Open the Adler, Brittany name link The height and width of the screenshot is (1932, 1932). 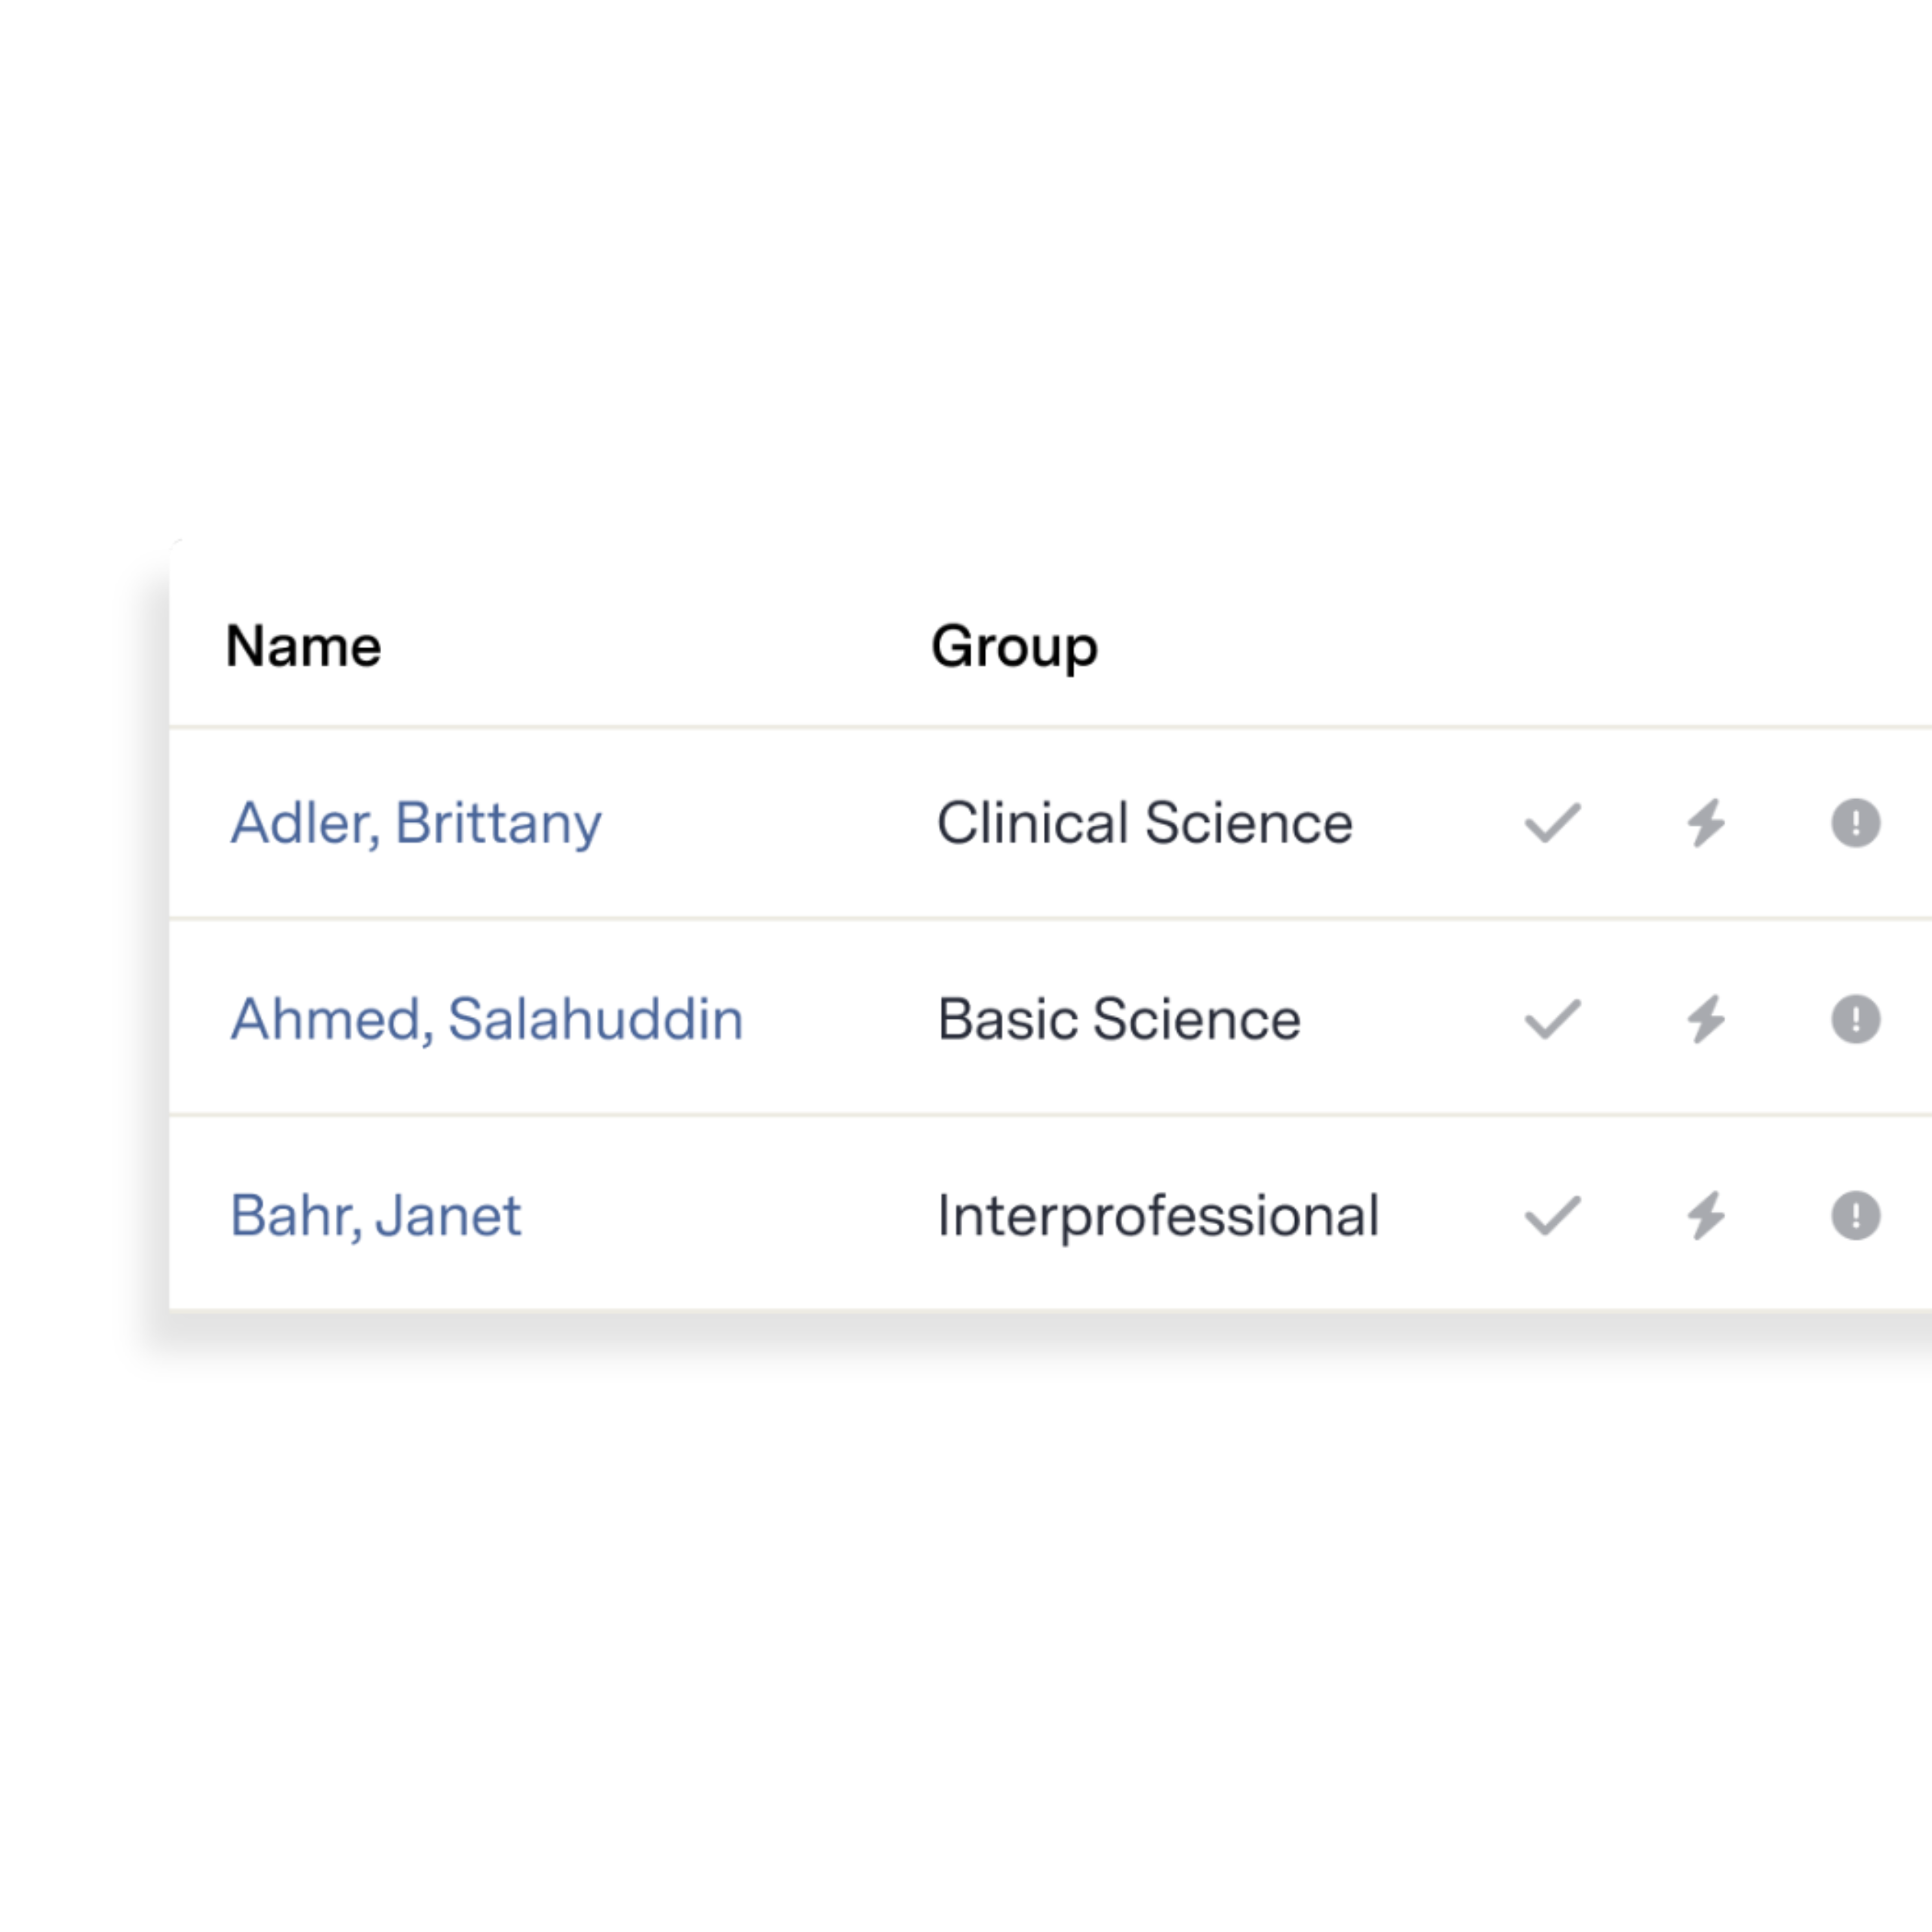pyautogui.click(x=416, y=823)
